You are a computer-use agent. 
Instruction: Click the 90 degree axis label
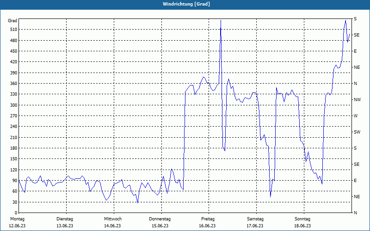(x=15, y=181)
